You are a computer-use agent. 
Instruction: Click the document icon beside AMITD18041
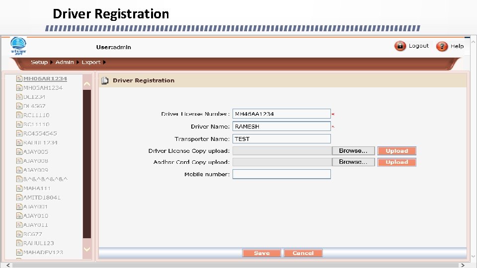(x=19, y=198)
